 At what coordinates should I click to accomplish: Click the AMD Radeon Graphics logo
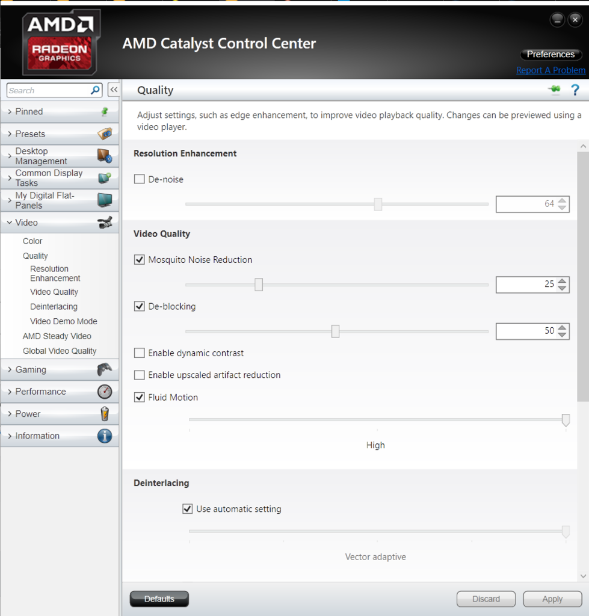[x=61, y=43]
